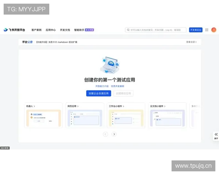Image resolution: width=219 pixels, height=175 pixels.
Task: Open the 云文档小组件 preview thumbnail
Action: click(x=168, y=118)
